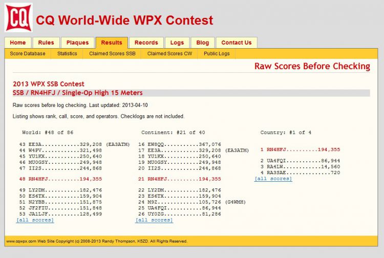Click Continent row 19 MU0GSY
The width and height of the screenshot is (384, 258).
[180, 162]
